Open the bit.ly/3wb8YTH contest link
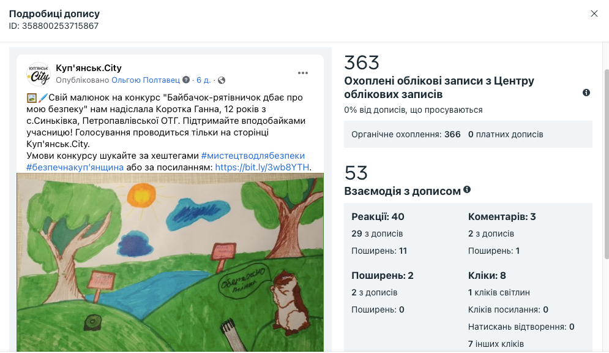This screenshot has height=353, width=609. [262, 167]
